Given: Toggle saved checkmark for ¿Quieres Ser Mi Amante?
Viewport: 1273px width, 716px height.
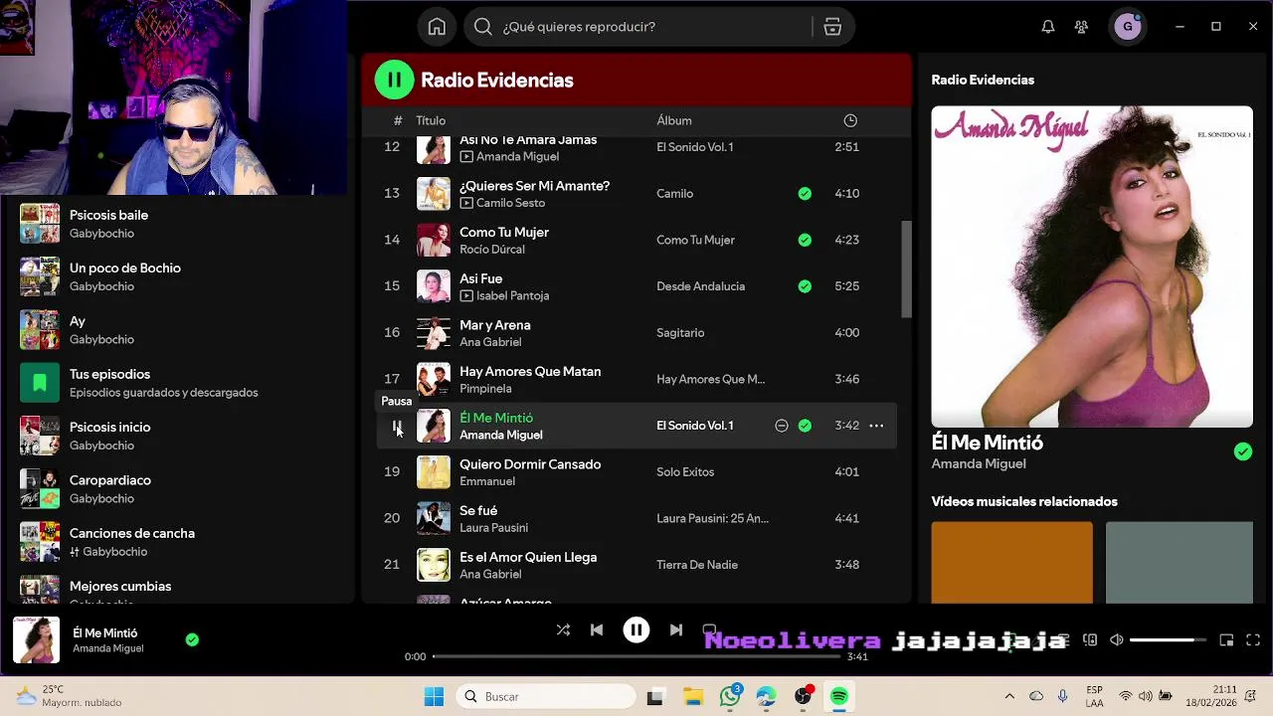Looking at the screenshot, I should (805, 194).
